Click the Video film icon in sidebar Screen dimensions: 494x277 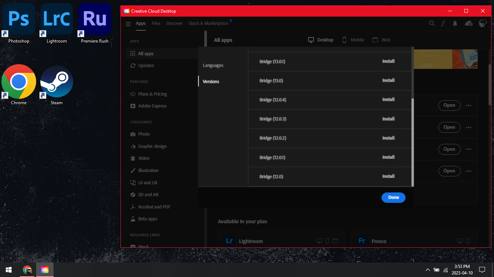[133, 158]
